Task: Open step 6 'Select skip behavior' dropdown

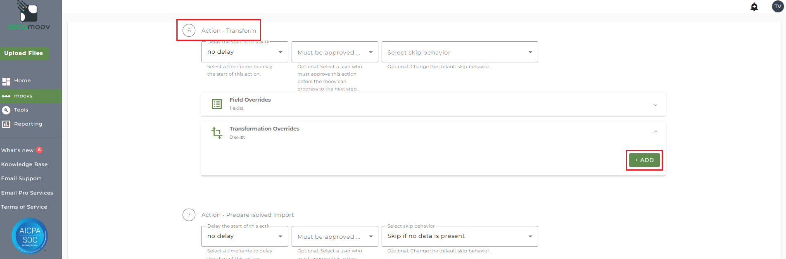Action: click(x=459, y=52)
